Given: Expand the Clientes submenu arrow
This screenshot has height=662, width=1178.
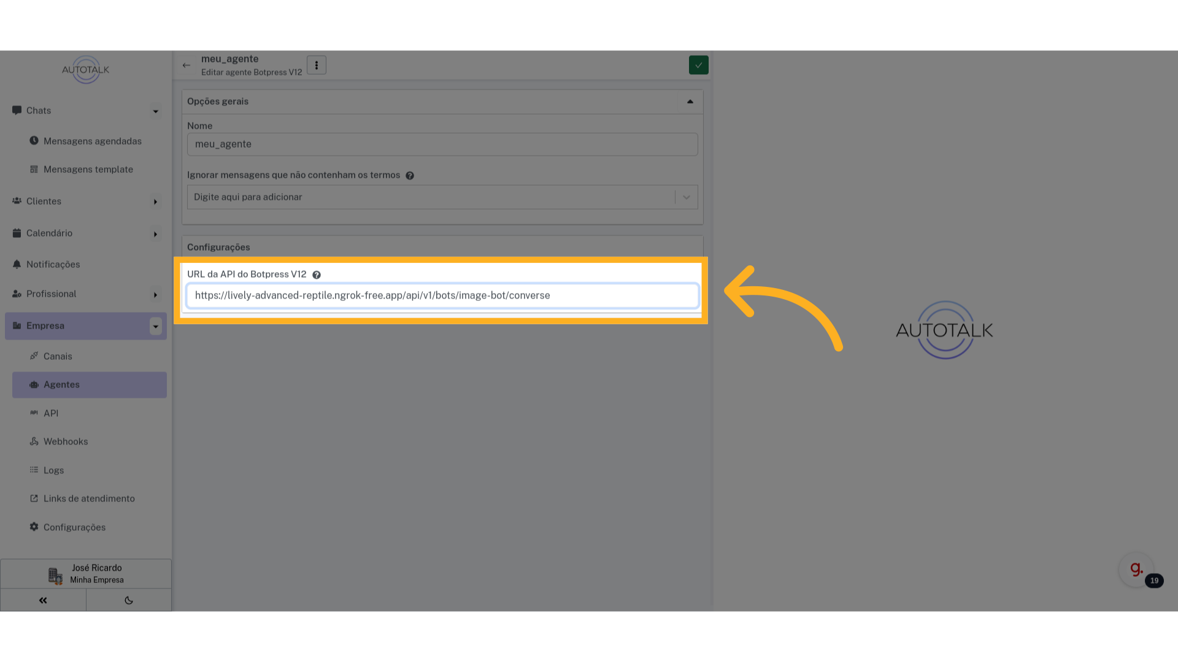Looking at the screenshot, I should (x=155, y=202).
